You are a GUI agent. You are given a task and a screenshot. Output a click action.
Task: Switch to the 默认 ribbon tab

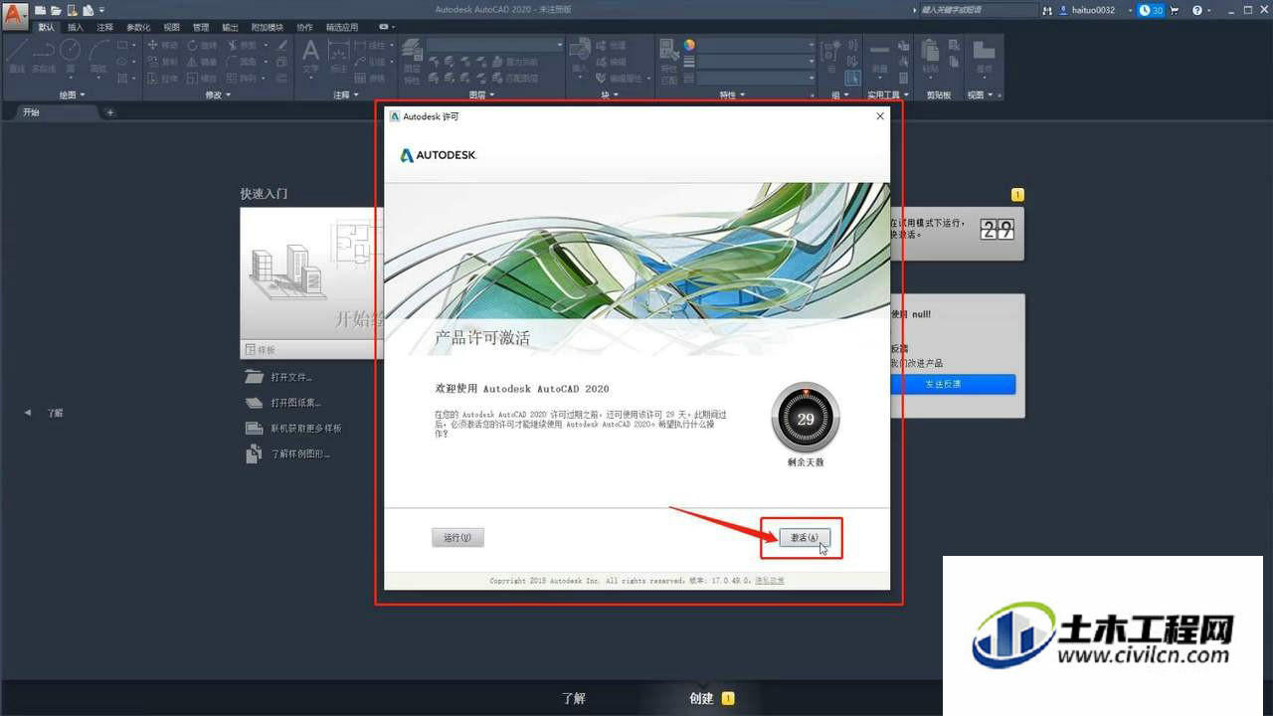click(x=47, y=28)
